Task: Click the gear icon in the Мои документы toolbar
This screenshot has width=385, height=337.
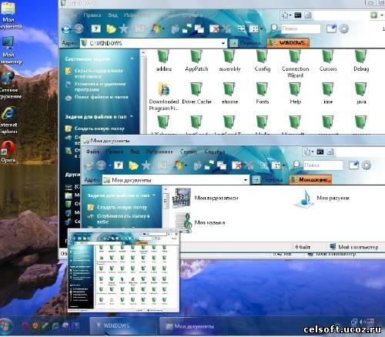Action: 367,165
